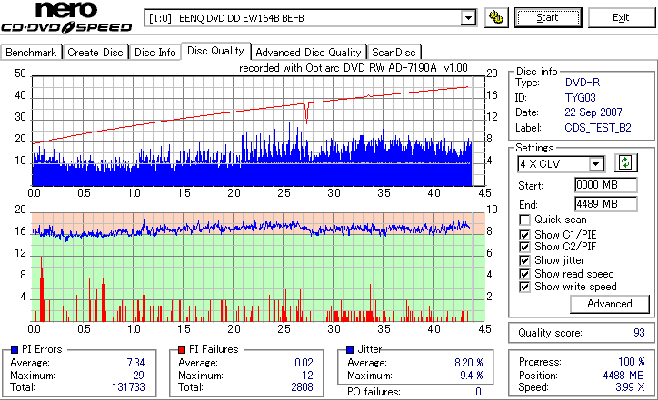Click the PO failures value 0
This screenshot has width=658, height=400.
478,392
